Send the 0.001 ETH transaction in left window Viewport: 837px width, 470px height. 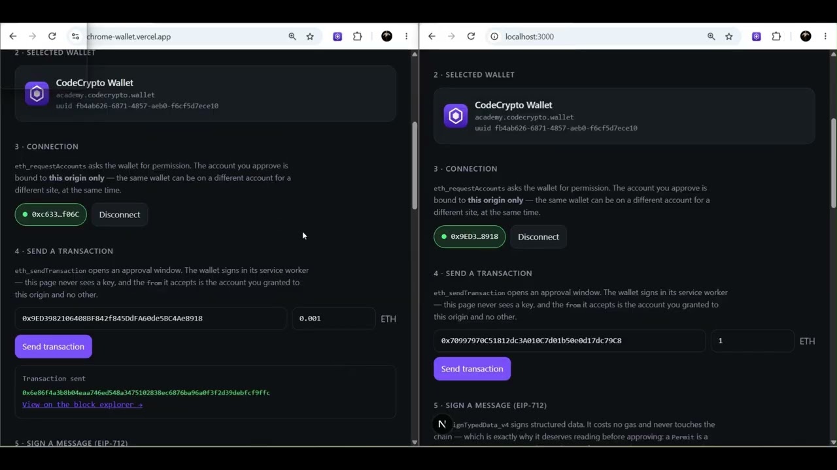54,347
